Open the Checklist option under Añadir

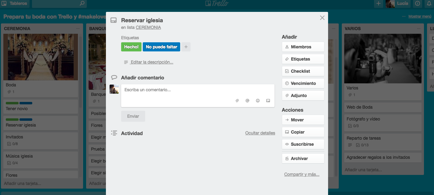click(x=303, y=71)
